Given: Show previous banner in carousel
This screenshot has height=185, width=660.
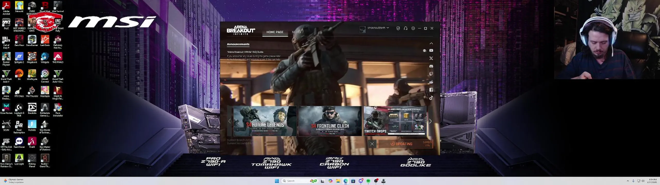Looking at the screenshot, I should [229, 121].
